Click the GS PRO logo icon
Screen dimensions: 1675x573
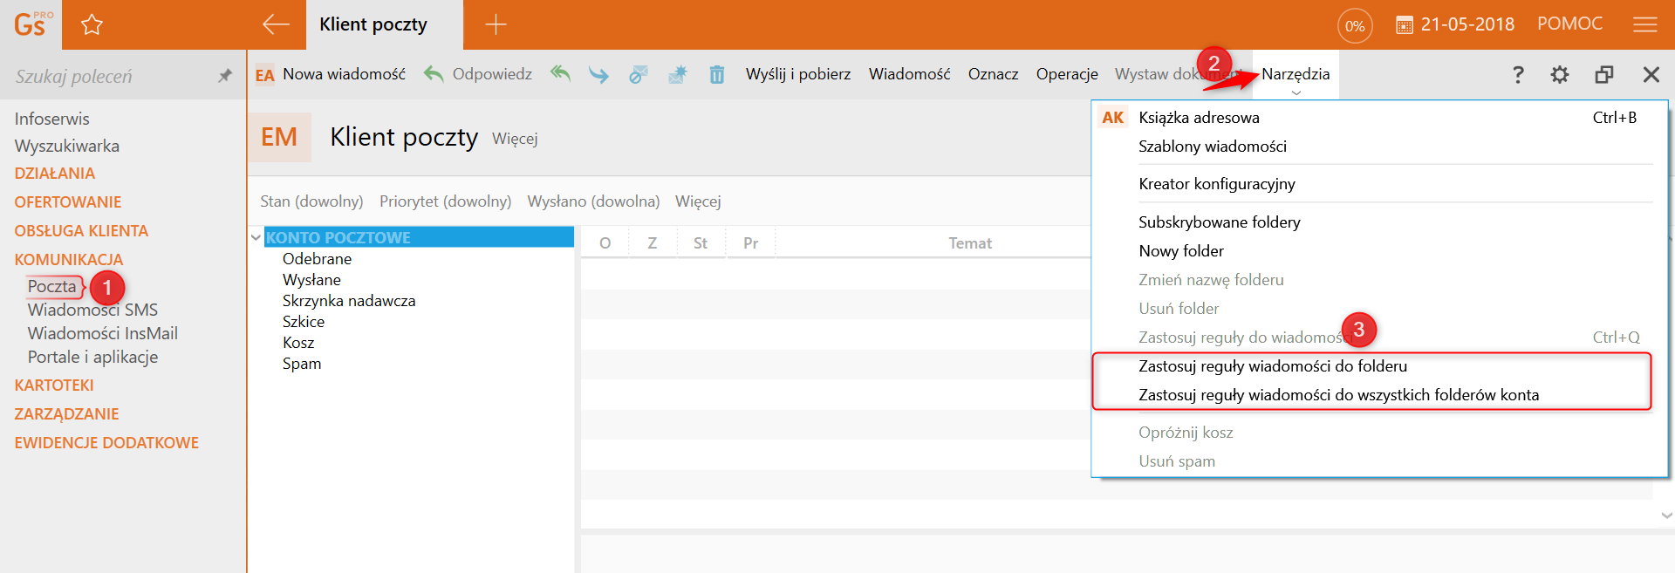click(x=32, y=24)
